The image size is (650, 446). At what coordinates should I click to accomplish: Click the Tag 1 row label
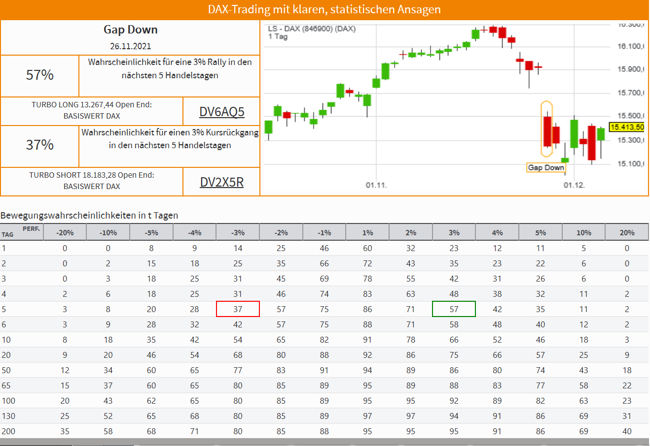(4, 248)
